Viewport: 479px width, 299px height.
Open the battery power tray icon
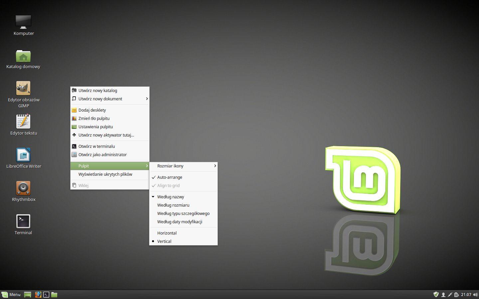pos(456,295)
